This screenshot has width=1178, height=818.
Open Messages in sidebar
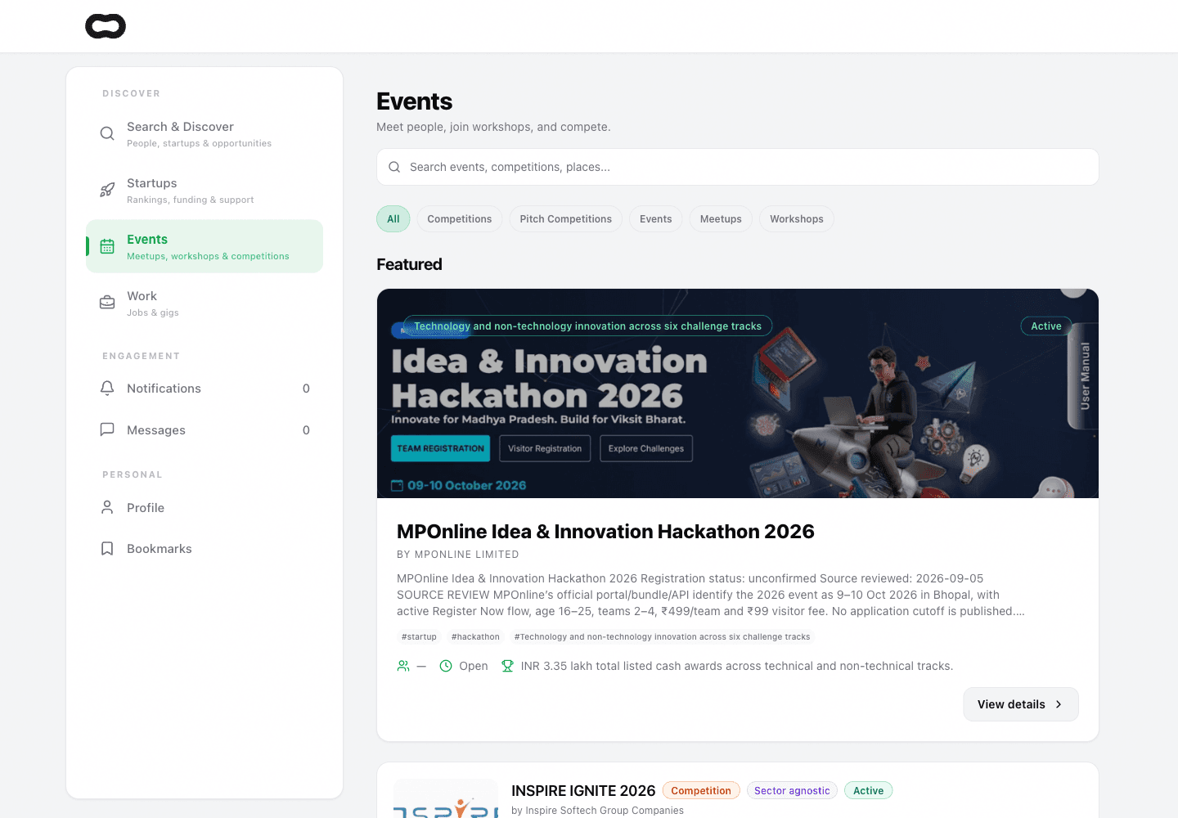click(x=205, y=429)
